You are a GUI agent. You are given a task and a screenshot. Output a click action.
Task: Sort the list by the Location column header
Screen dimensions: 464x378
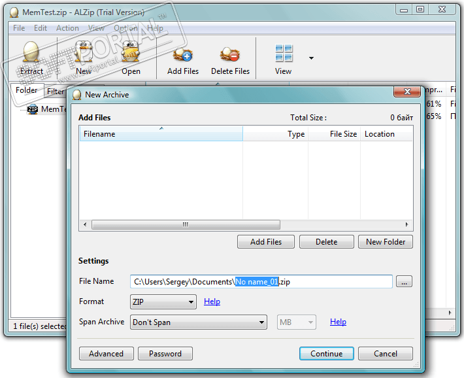(386, 134)
